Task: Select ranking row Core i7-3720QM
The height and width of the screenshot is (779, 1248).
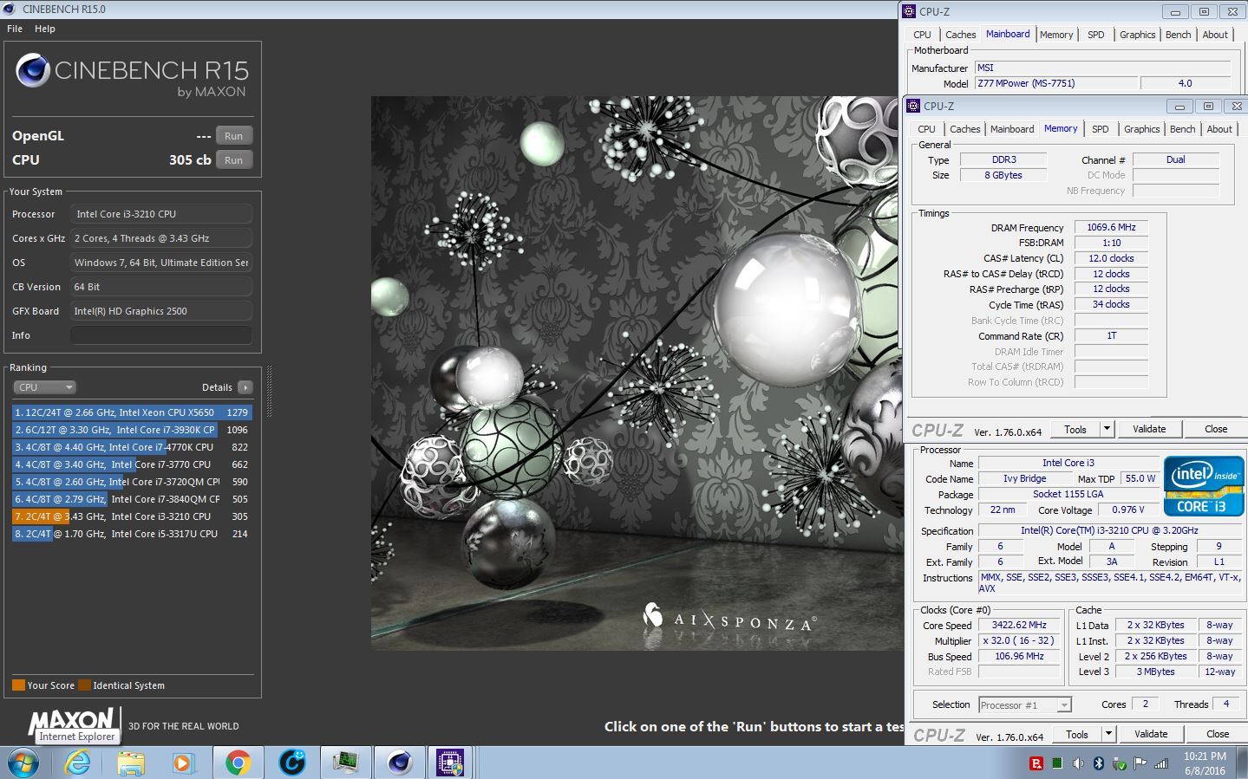Action: pyautogui.click(x=132, y=482)
